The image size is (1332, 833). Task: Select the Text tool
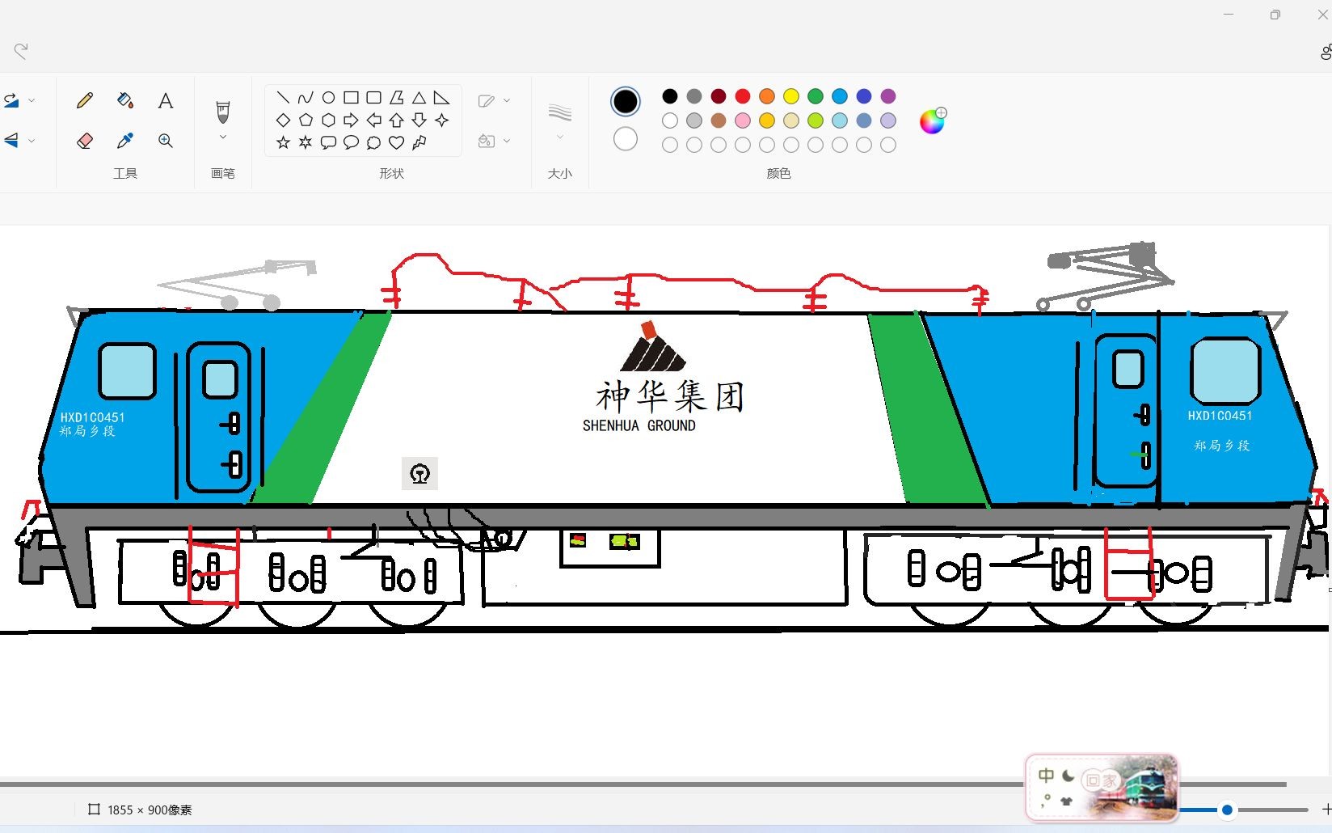(166, 100)
